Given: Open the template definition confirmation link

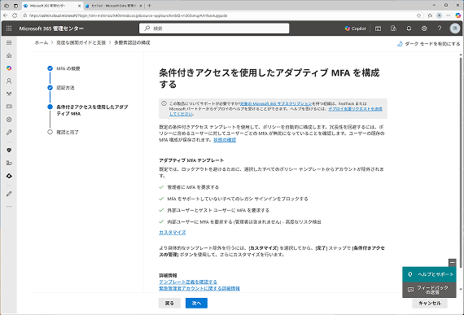Looking at the screenshot, I should point(188,282).
